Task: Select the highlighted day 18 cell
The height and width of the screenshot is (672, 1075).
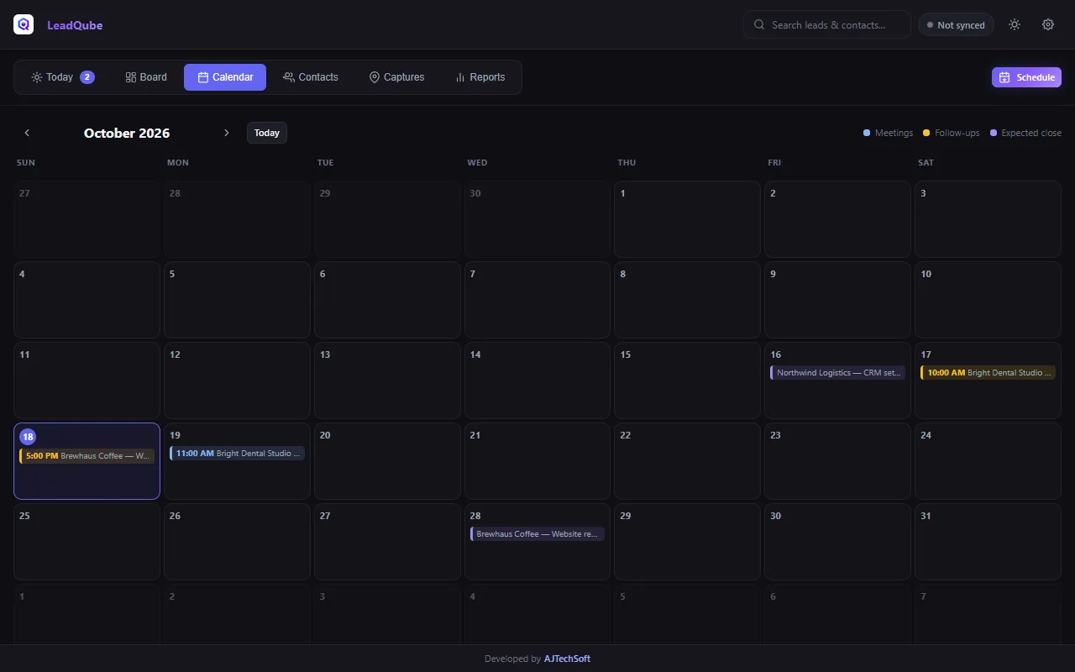Action: (87, 461)
